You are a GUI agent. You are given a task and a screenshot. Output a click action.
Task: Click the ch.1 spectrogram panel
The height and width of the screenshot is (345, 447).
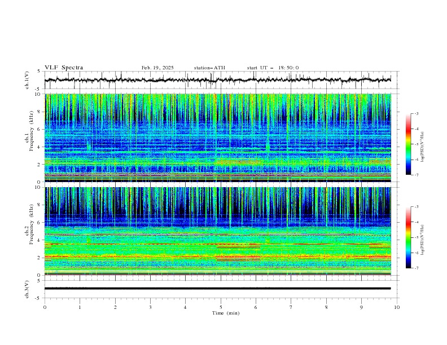tap(218, 138)
